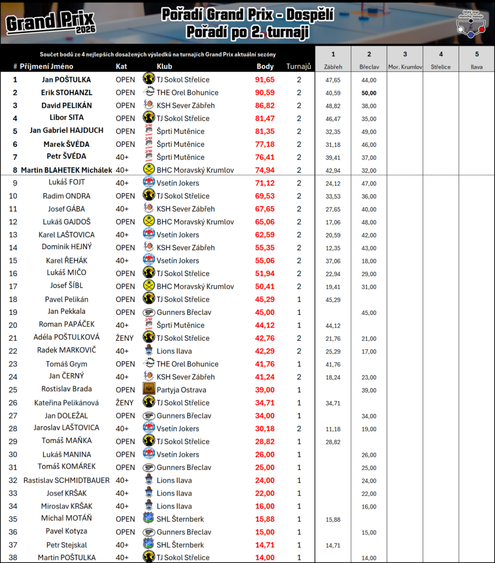The height and width of the screenshot is (563, 495).
Task: Click Vsetín Jokers logo in Lukáš FOJT row
Action: pyautogui.click(x=148, y=183)
